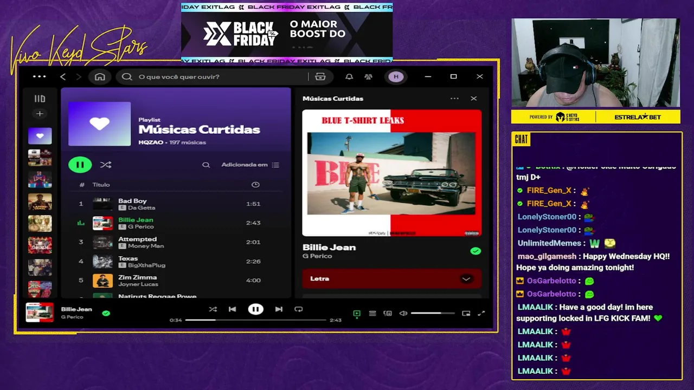Select the track Texas
Viewport: 694px width, 390px height.
pos(176,261)
